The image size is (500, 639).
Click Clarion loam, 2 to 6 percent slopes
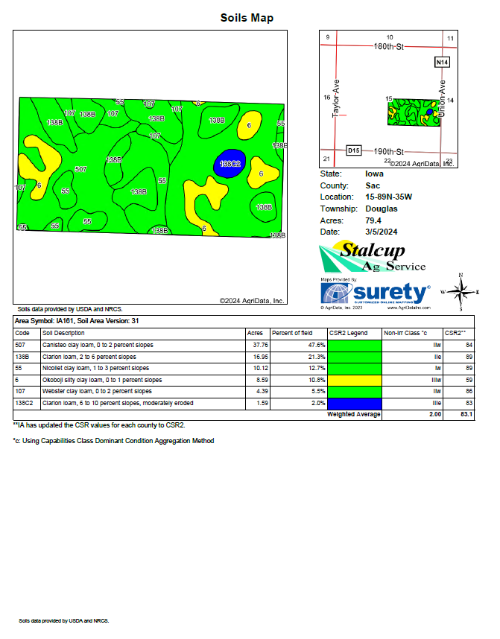coord(89,357)
